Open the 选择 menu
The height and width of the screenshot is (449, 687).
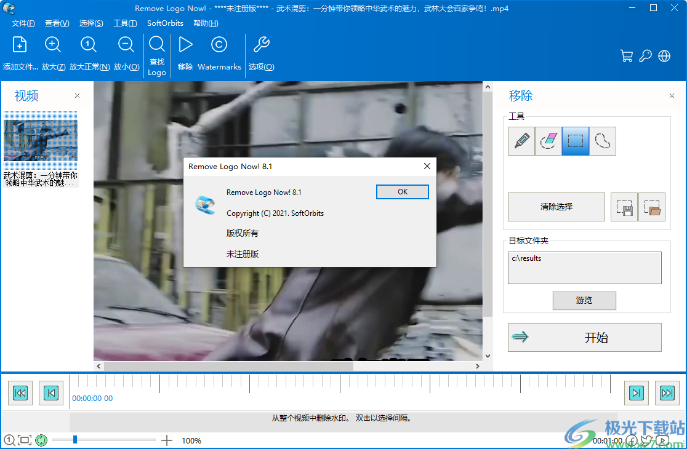point(91,23)
